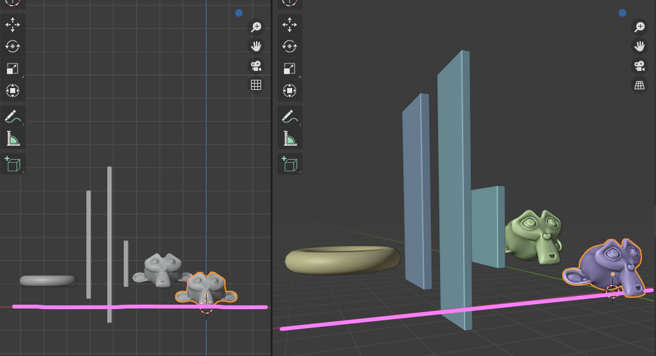Select the Move tool in right viewport
Image resolution: width=656 pixels, height=356 pixels.
click(290, 25)
